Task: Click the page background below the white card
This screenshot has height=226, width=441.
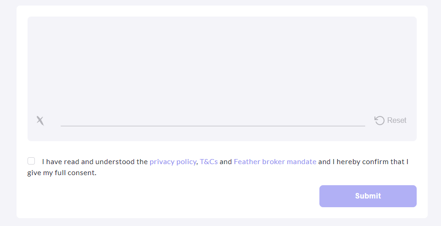Action: (x=220, y=222)
